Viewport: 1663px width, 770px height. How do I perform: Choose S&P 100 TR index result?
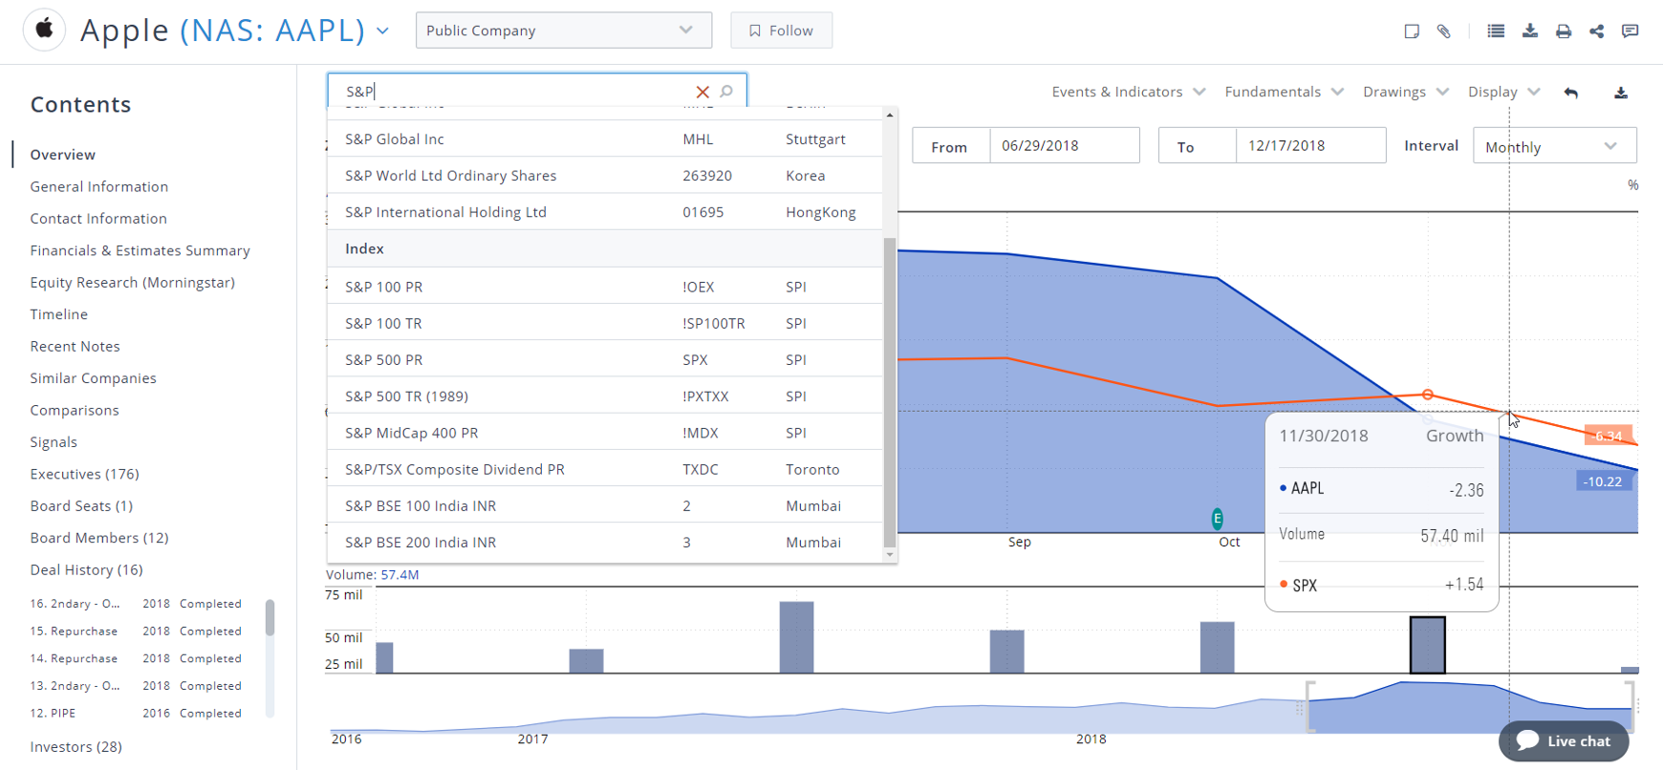(x=604, y=323)
